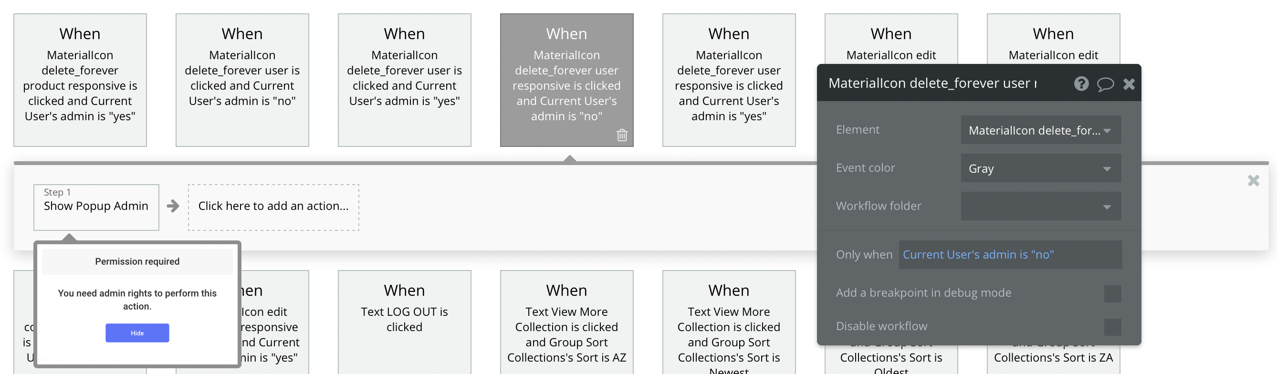Select delete_forever product responsive workflow event
This screenshot has height=374, width=1277.
[80, 80]
